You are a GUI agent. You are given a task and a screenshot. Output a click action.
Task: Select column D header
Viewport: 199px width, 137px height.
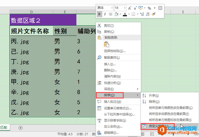click(x=31, y=12)
